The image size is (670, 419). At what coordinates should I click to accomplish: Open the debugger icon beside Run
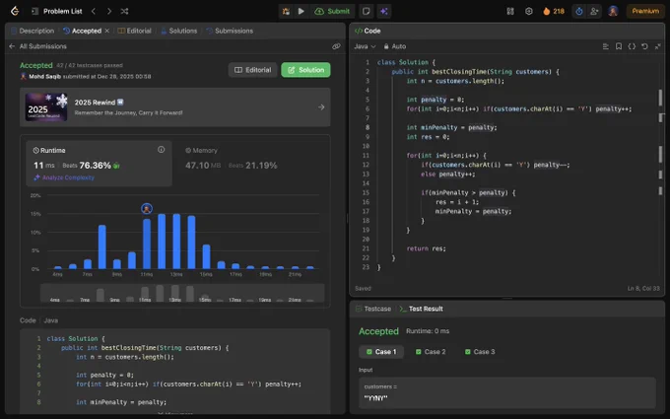pyautogui.click(x=286, y=11)
